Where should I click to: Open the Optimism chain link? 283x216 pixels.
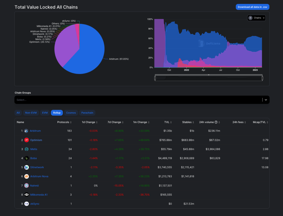(x=36, y=140)
